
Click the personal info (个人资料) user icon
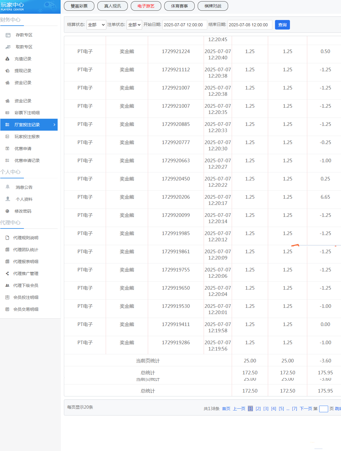[8, 199]
